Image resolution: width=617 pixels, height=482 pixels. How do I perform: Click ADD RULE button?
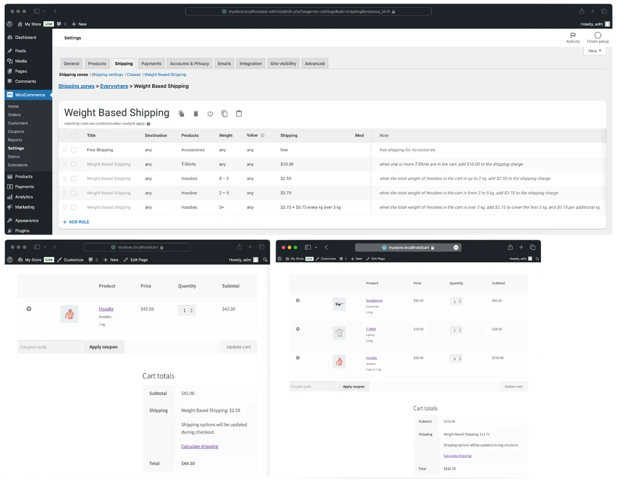coord(76,222)
